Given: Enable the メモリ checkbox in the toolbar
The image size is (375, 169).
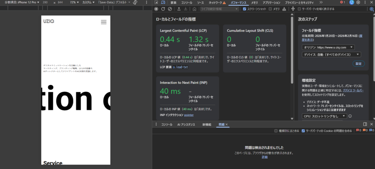Looking at the screenshot, I should tap(270, 9).
